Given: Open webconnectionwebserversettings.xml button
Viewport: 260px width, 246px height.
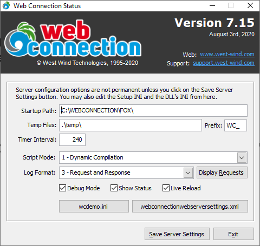Looking at the screenshot, I should [190, 207].
